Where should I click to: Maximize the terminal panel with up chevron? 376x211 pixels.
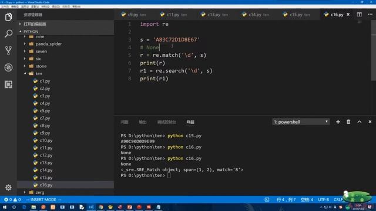coord(359,122)
